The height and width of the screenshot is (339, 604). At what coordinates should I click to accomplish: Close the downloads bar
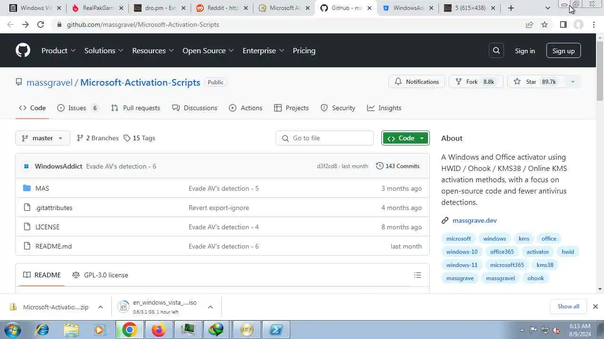tap(596, 307)
